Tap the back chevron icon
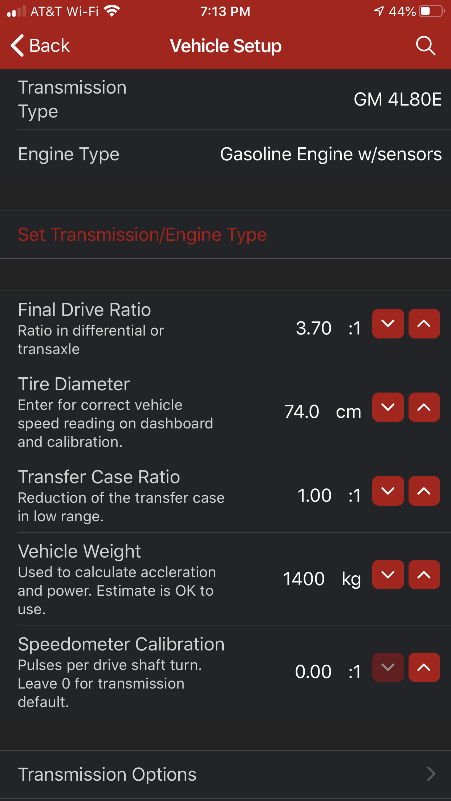 pos(16,45)
